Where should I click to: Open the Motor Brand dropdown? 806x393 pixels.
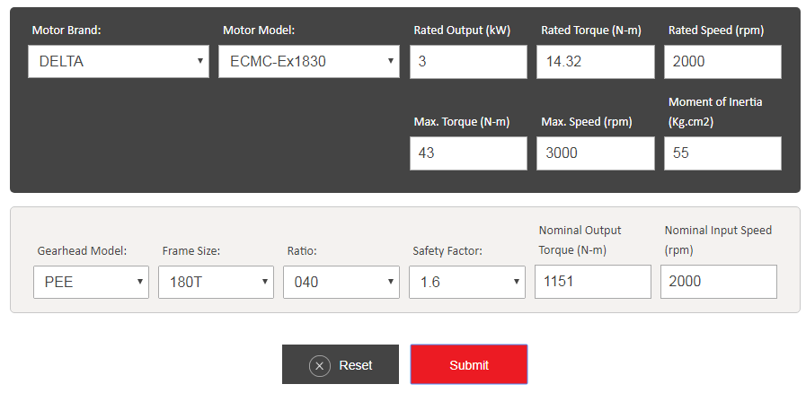(118, 62)
